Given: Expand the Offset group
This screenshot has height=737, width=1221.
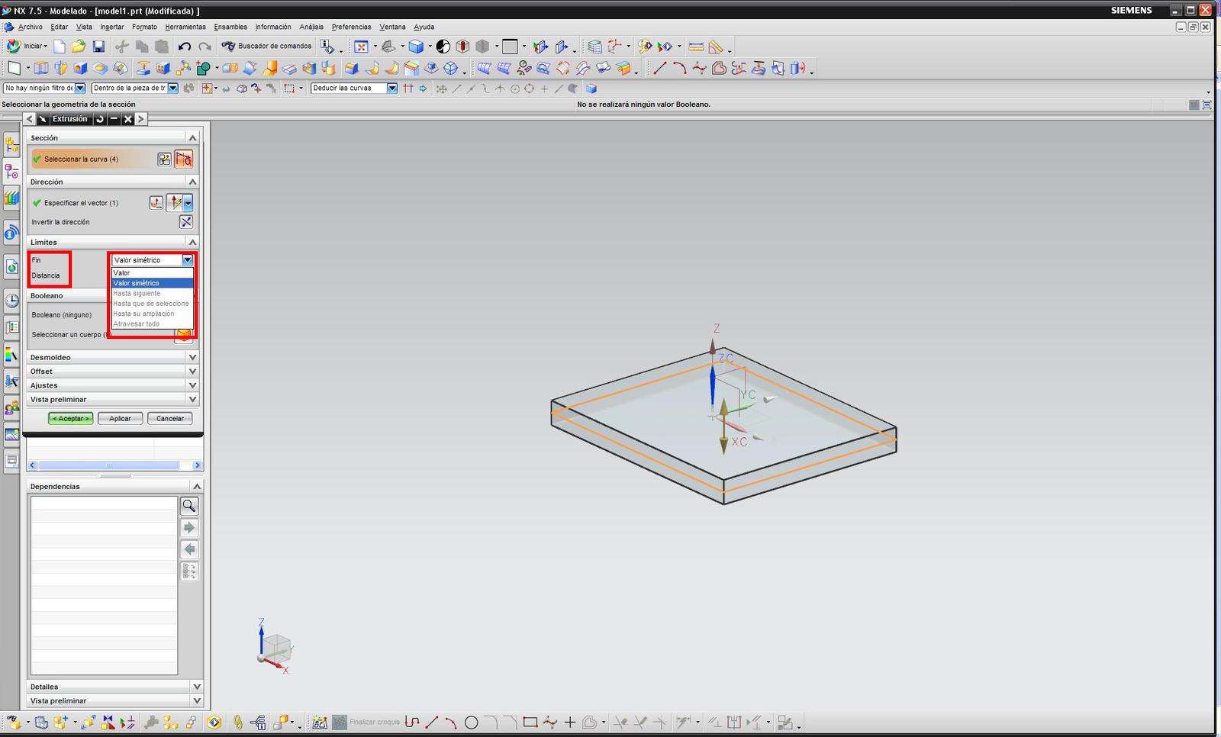Looking at the screenshot, I should [192, 372].
